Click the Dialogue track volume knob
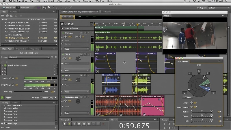Image resolution: width=231 pixels, height=130 pixels. tap(66, 37)
